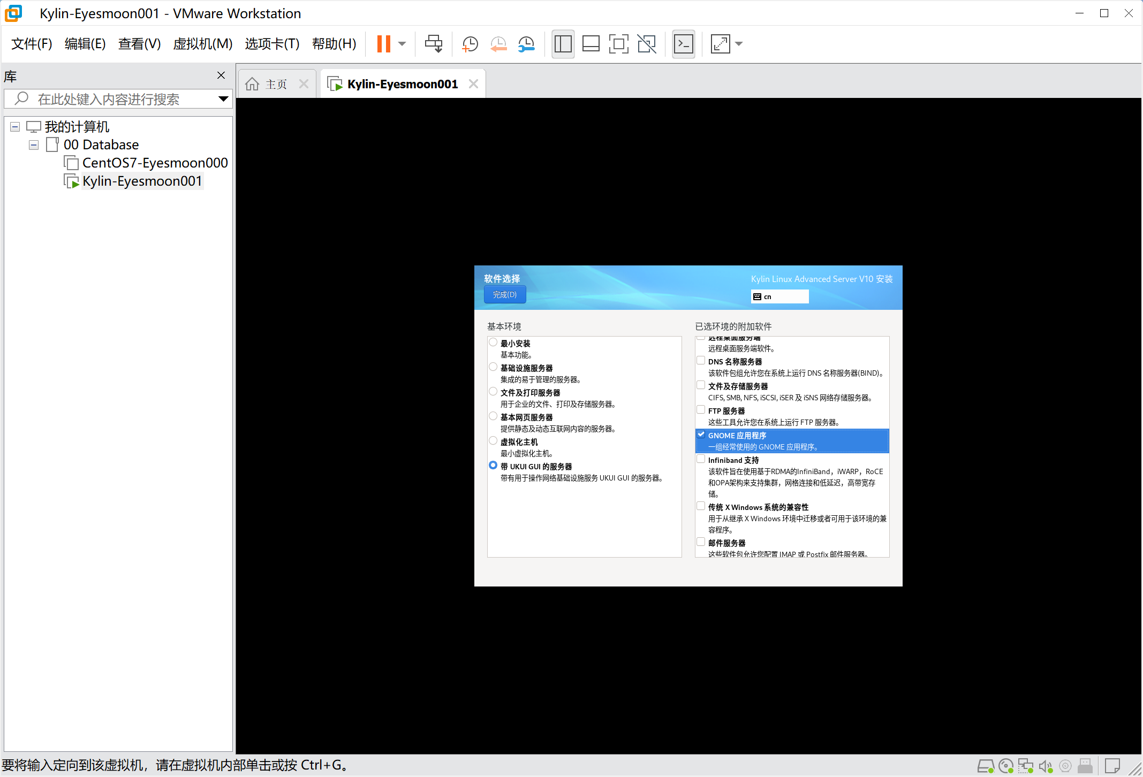The width and height of the screenshot is (1143, 777).
Task: Open the library search options dropdown
Action: (223, 99)
